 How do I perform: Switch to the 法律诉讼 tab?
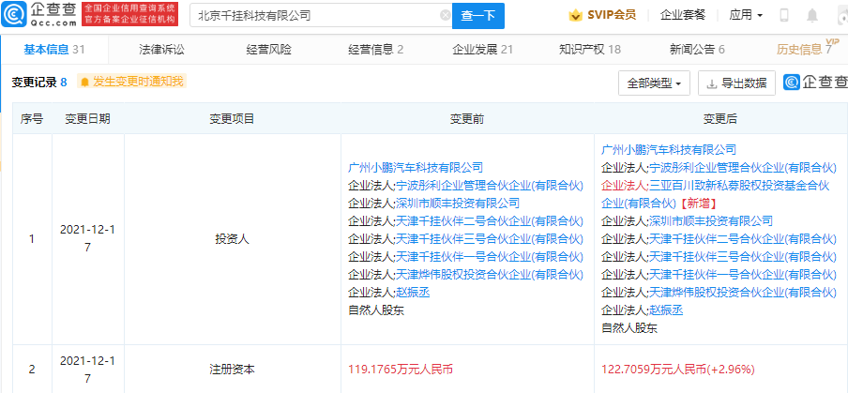[161, 50]
